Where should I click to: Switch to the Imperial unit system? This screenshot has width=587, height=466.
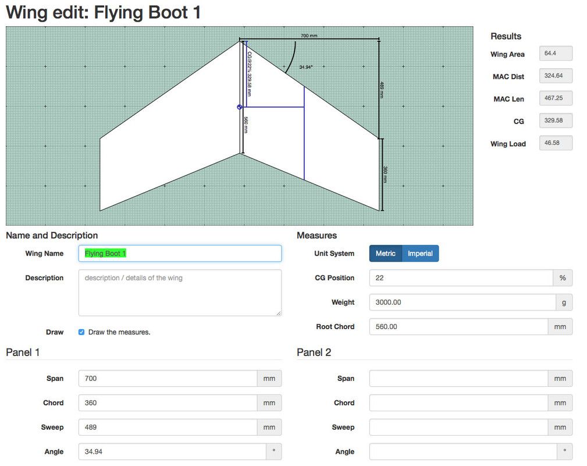[x=420, y=253]
